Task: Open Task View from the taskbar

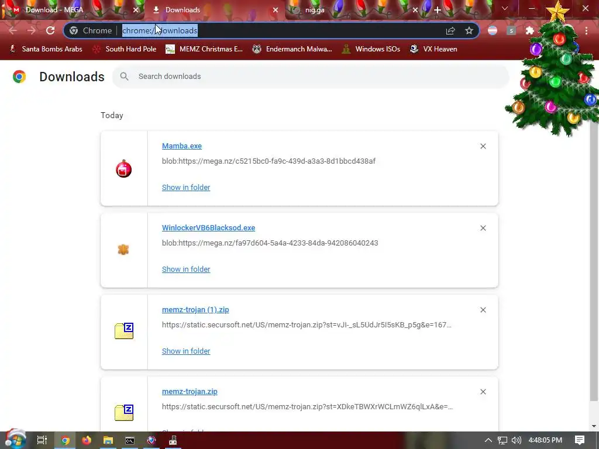Action: [42, 440]
